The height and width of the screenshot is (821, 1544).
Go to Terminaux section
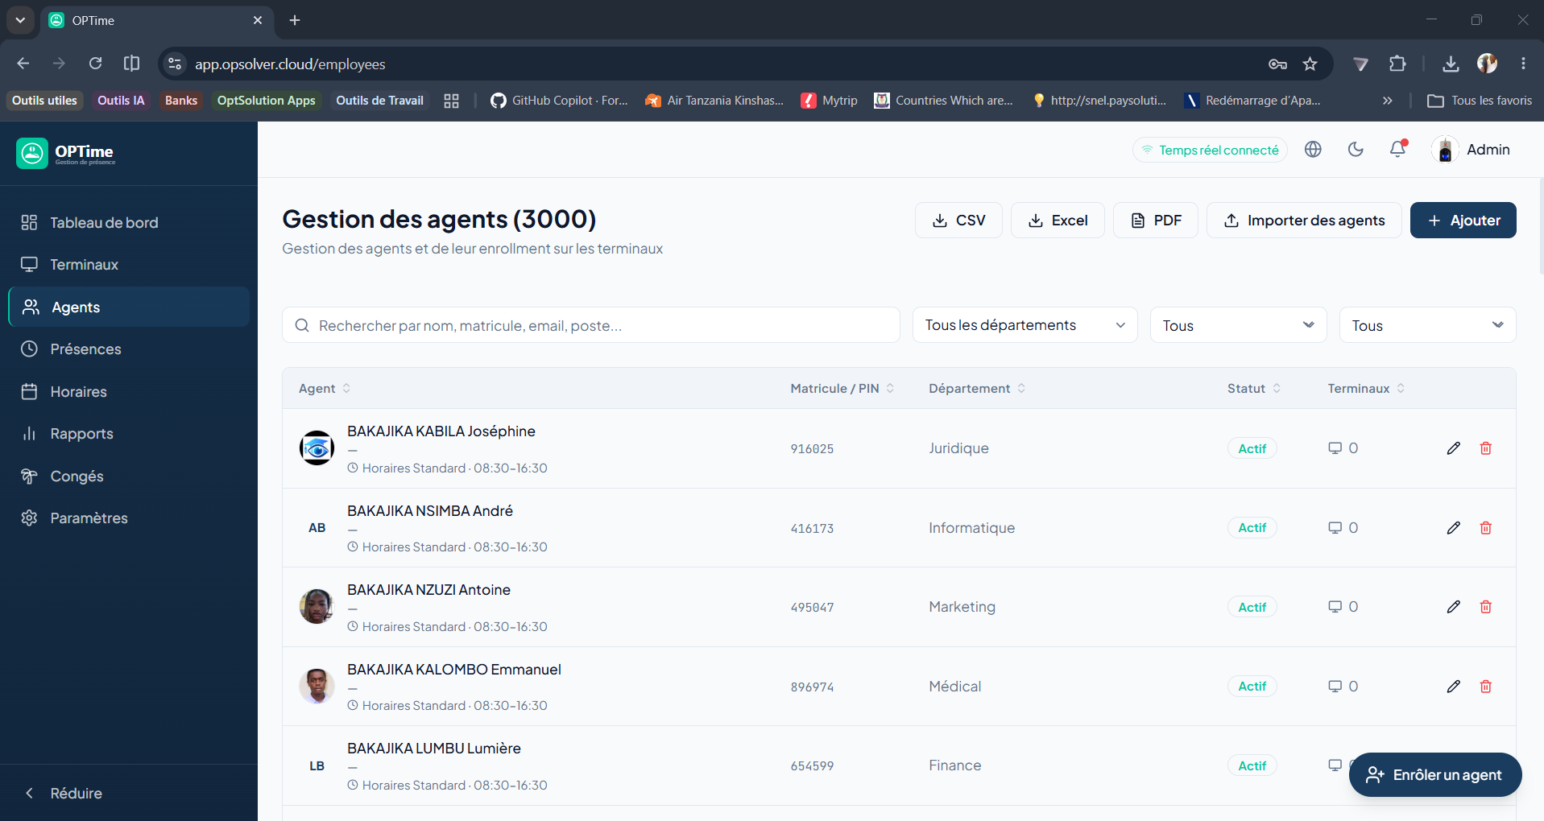click(x=129, y=265)
